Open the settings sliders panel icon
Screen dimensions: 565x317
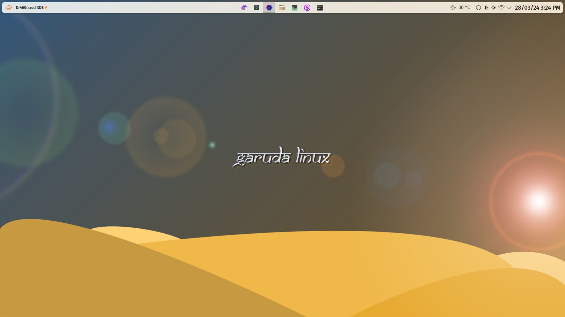320,8
